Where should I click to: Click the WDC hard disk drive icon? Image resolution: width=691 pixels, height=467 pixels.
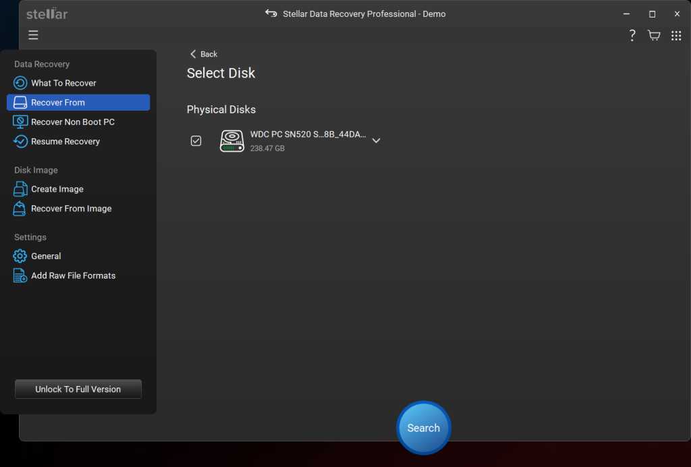tap(232, 141)
